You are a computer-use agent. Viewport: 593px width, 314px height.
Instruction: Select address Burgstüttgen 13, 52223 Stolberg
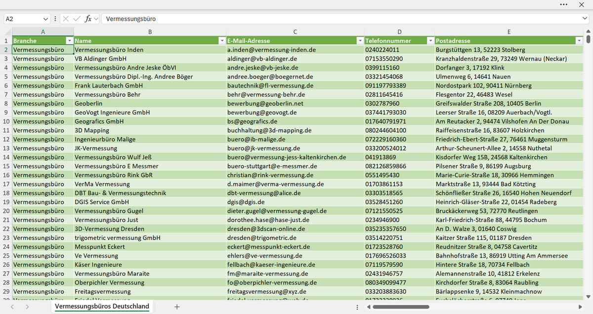click(509, 50)
